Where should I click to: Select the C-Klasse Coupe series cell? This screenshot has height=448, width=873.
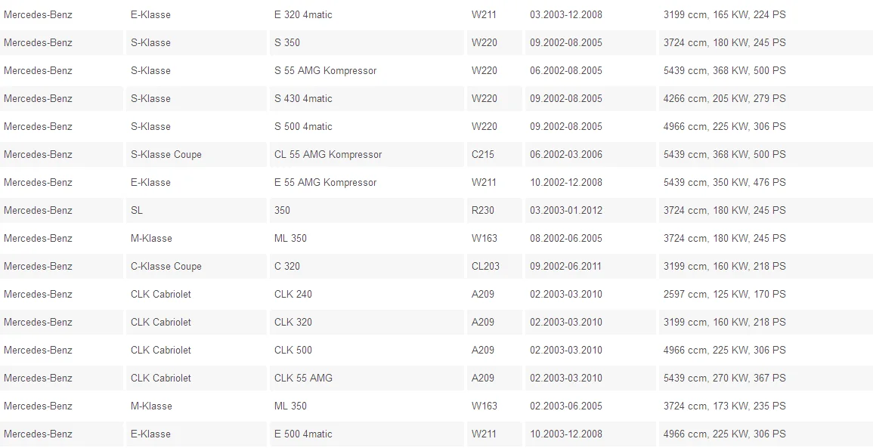(x=196, y=266)
